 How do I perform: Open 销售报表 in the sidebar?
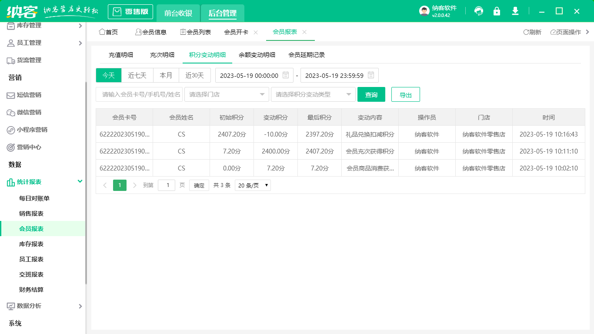(x=31, y=214)
